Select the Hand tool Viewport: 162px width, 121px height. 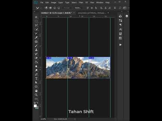pyautogui.click(x=36, y=91)
